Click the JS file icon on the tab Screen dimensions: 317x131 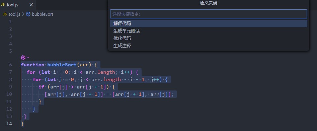click(x=3, y=5)
